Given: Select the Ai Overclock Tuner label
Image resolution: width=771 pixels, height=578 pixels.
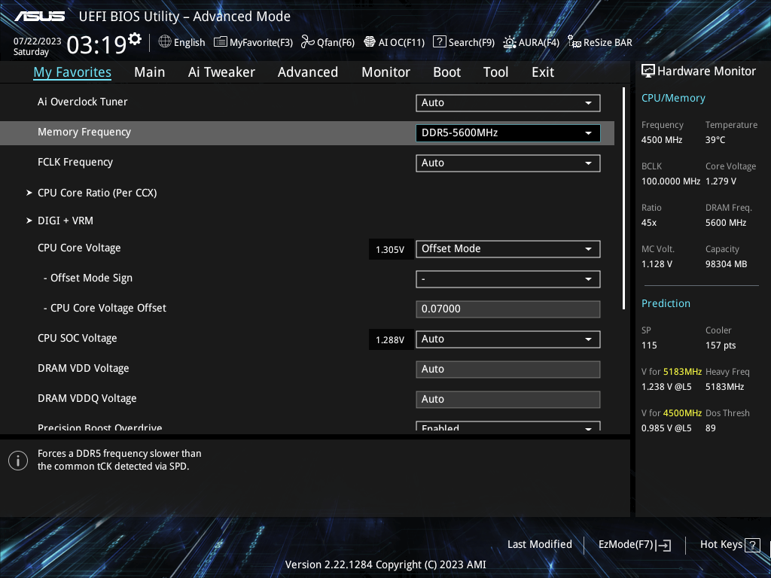Looking at the screenshot, I should (x=83, y=102).
